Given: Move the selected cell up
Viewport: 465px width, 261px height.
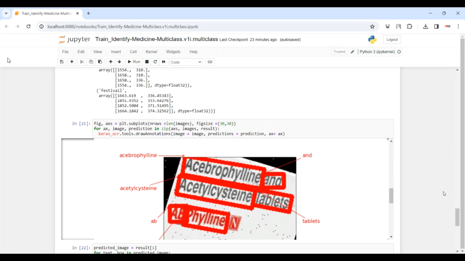Looking at the screenshot, I should [x=110, y=62].
